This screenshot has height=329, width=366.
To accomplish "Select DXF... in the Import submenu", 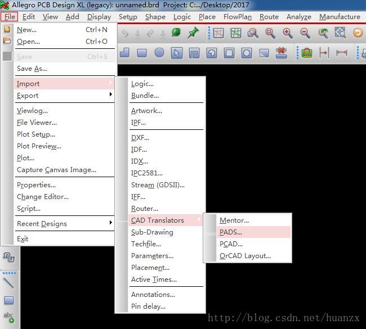I will [140, 138].
